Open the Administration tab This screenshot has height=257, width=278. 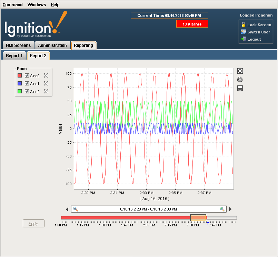click(x=52, y=45)
